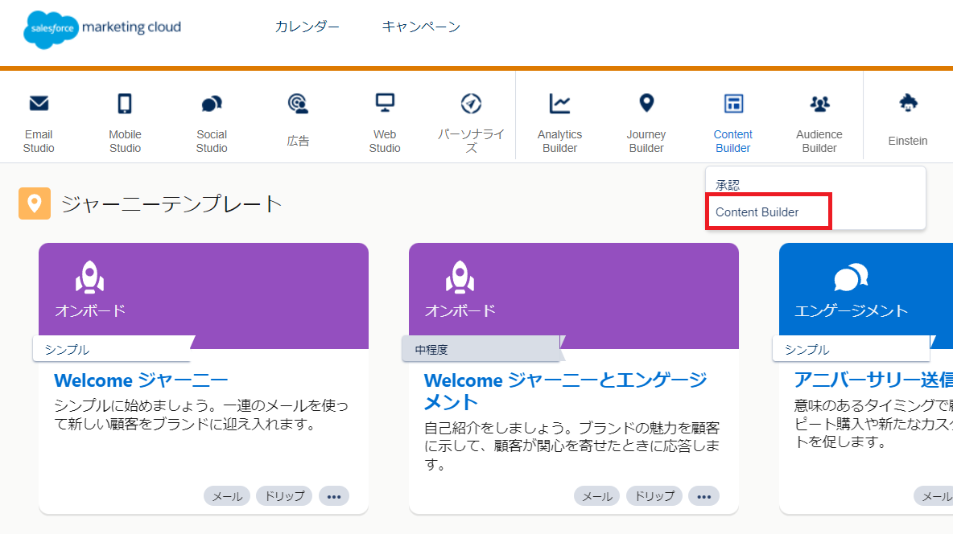Click the Journey Builder label
The width and height of the screenshot is (953, 534).
646,141
